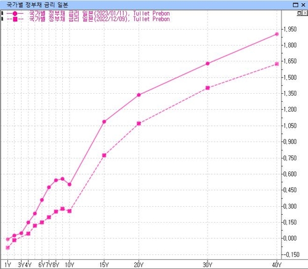308x269 pixels.
Task: Select the 2022/12/09 Tullet Prebon legend text
Action: 99,19
